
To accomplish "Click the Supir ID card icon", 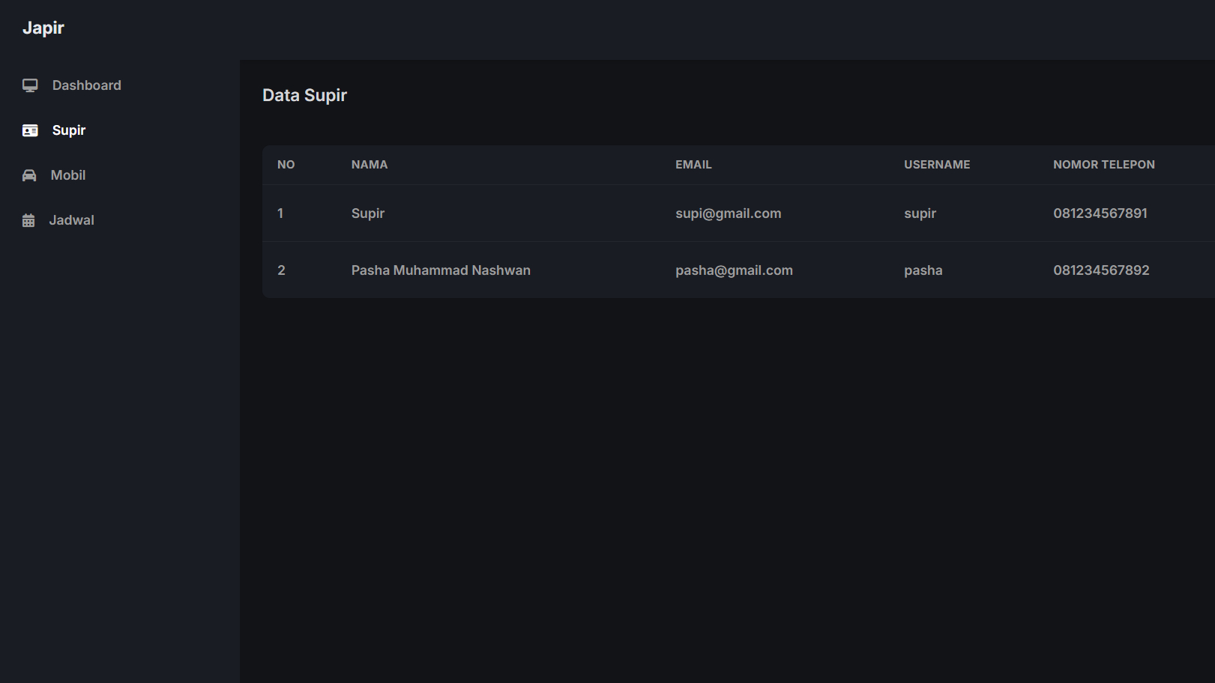I will click(x=30, y=130).
